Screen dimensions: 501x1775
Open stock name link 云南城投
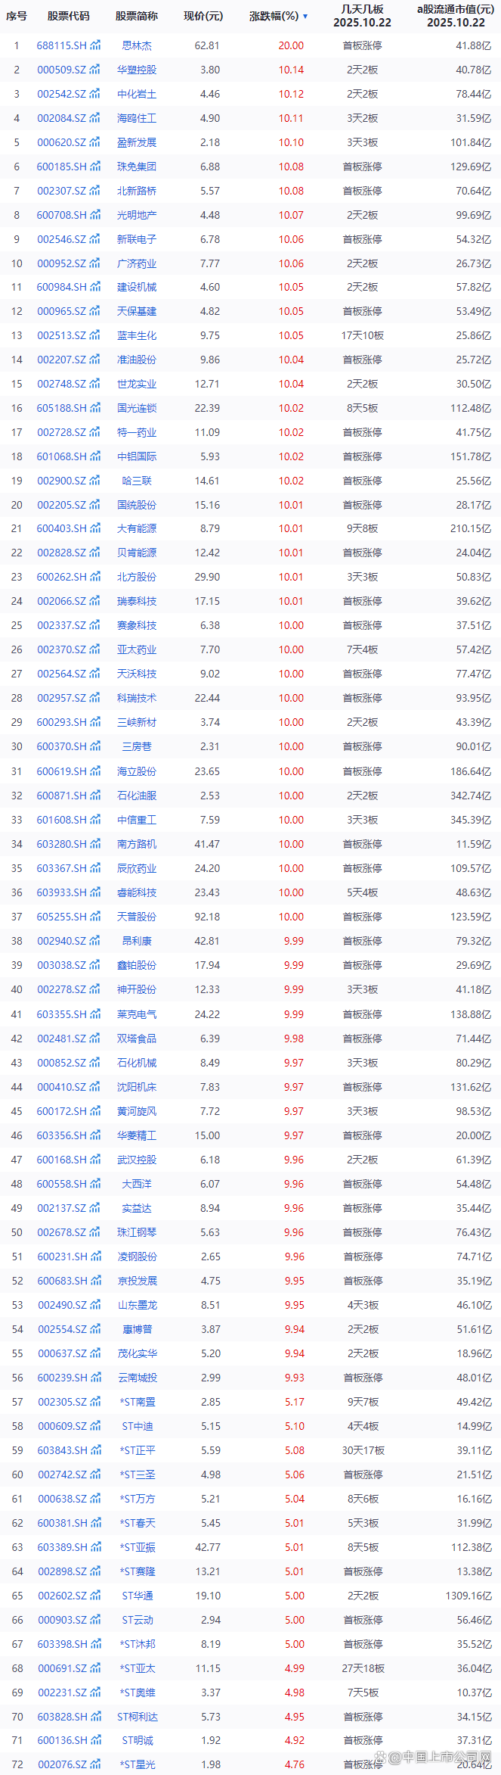click(x=137, y=1378)
